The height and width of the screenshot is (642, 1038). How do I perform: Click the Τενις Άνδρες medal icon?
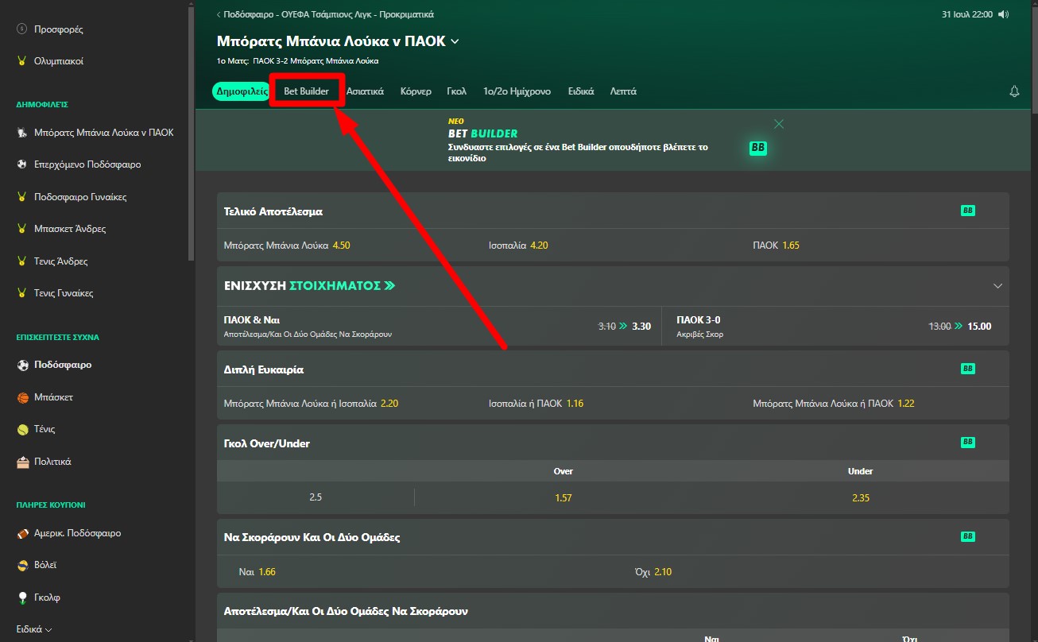[22, 261]
